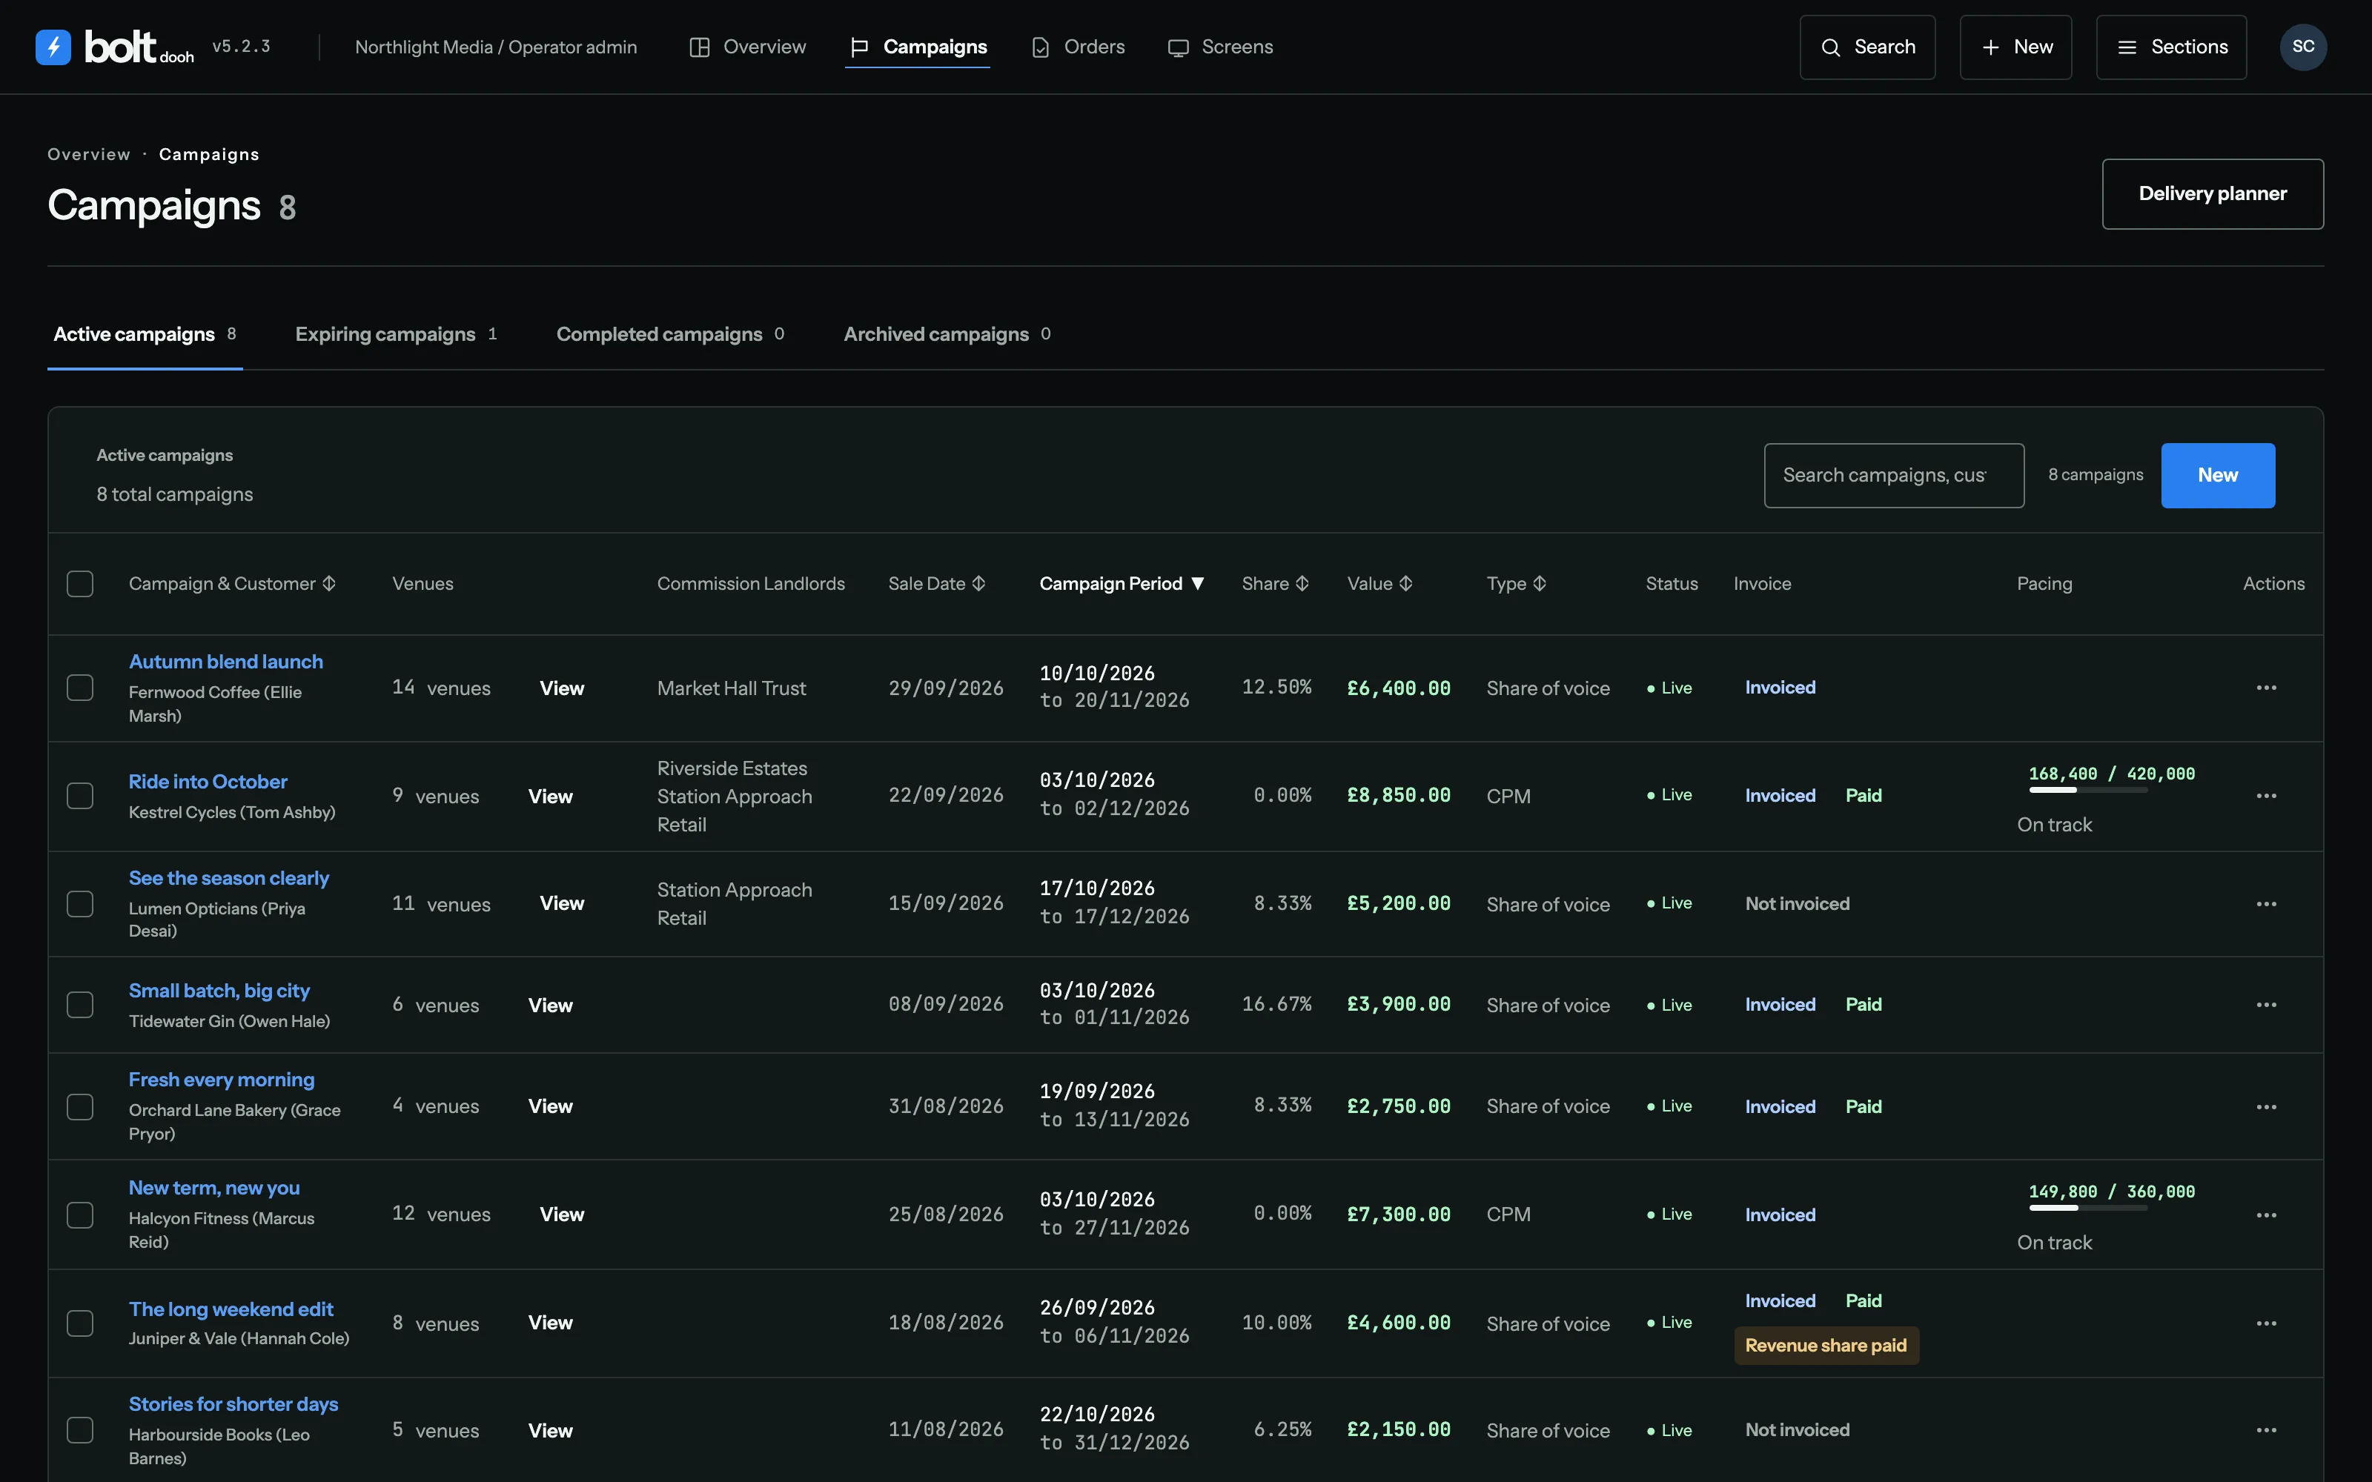Image resolution: width=2372 pixels, height=1482 pixels.
Task: Open the SC user avatar
Action: (x=2303, y=47)
